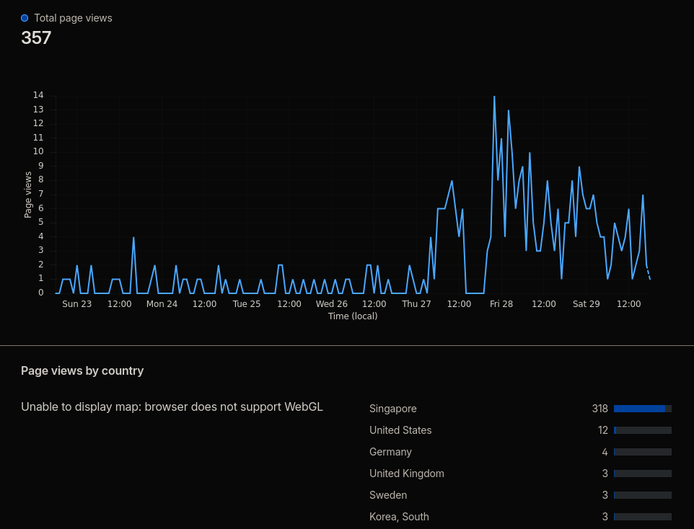The height and width of the screenshot is (529, 694).
Task: Select United Kingdom in country list
Action: tap(407, 474)
